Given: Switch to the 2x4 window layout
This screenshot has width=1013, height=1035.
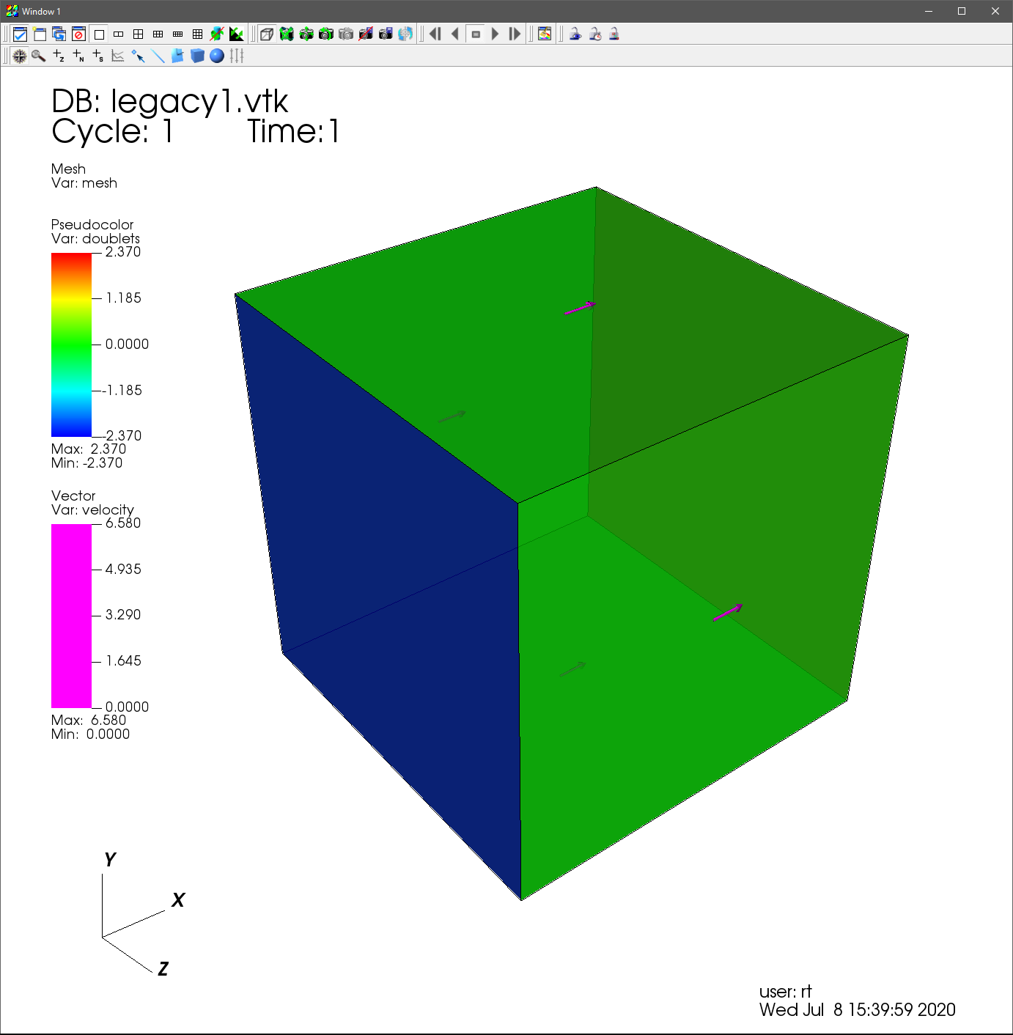Looking at the screenshot, I should coord(178,34).
